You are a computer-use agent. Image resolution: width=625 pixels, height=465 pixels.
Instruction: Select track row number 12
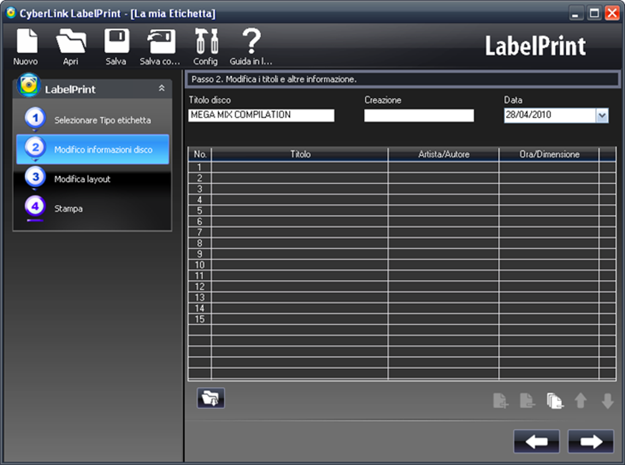coord(402,287)
